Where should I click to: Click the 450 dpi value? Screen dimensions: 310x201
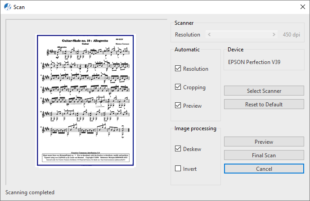[291, 35]
